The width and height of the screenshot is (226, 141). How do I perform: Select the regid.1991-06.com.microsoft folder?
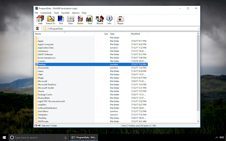(91, 101)
